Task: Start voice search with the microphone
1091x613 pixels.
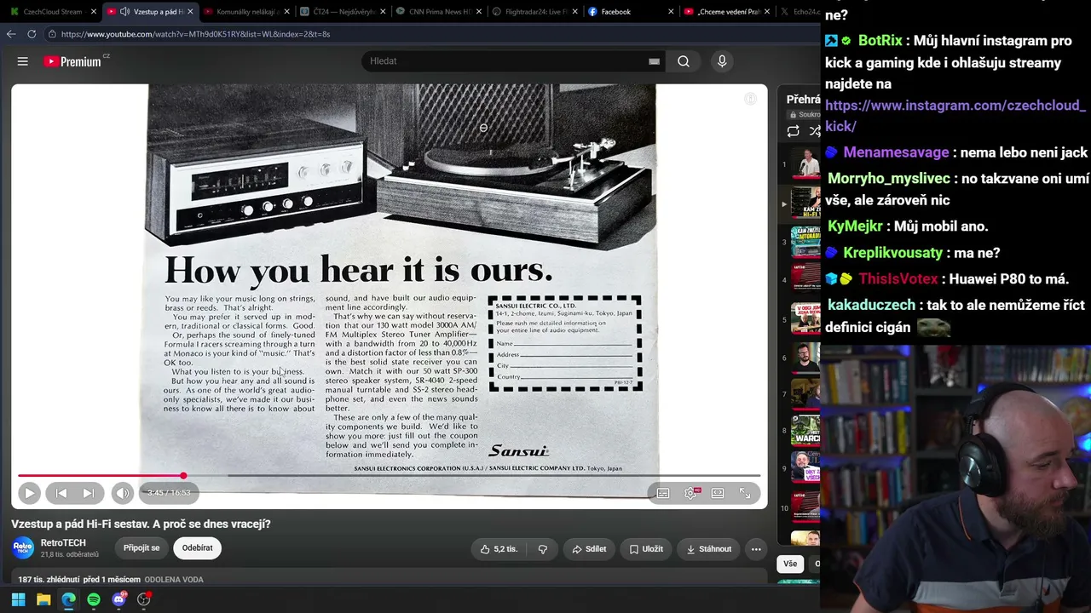Action: 722,61
